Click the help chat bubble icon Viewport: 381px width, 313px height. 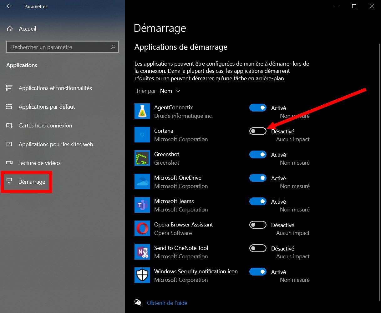[x=138, y=302]
